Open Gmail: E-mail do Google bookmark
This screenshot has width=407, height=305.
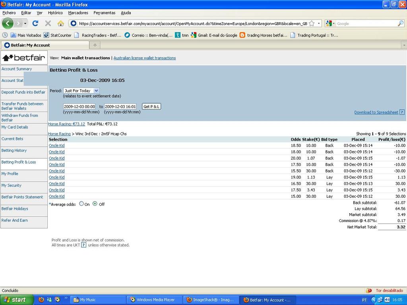214,35
